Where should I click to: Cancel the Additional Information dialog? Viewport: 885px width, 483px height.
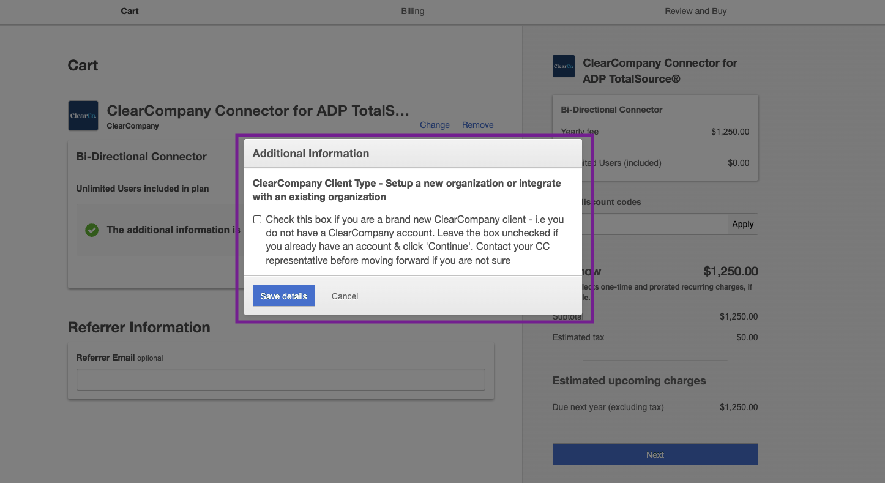[345, 296]
